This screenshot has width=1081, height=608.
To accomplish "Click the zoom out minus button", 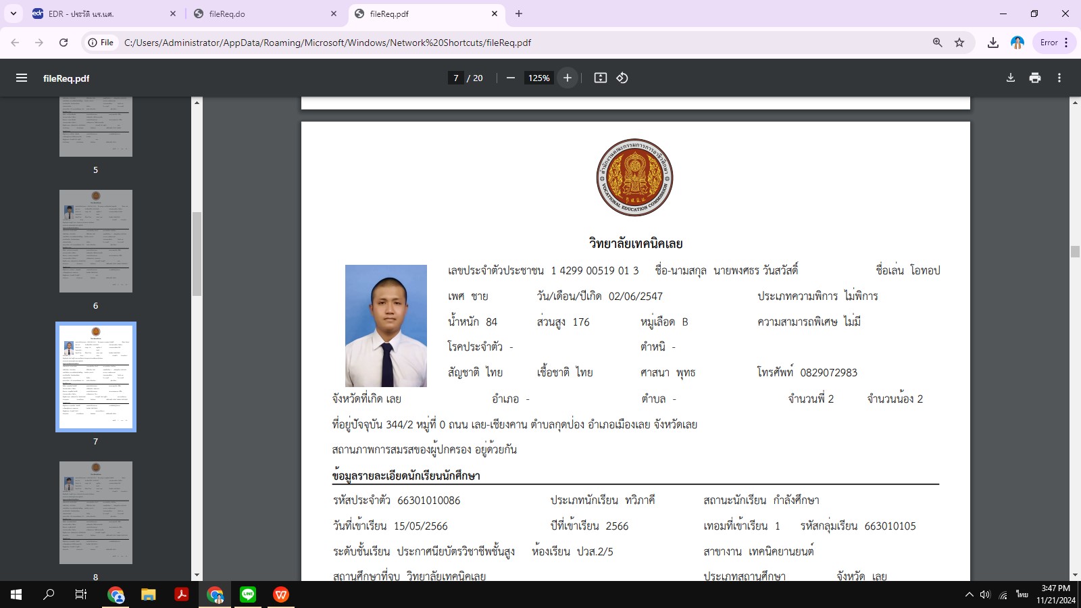I will click(x=511, y=78).
